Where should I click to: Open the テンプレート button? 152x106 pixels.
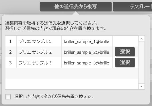132,7
